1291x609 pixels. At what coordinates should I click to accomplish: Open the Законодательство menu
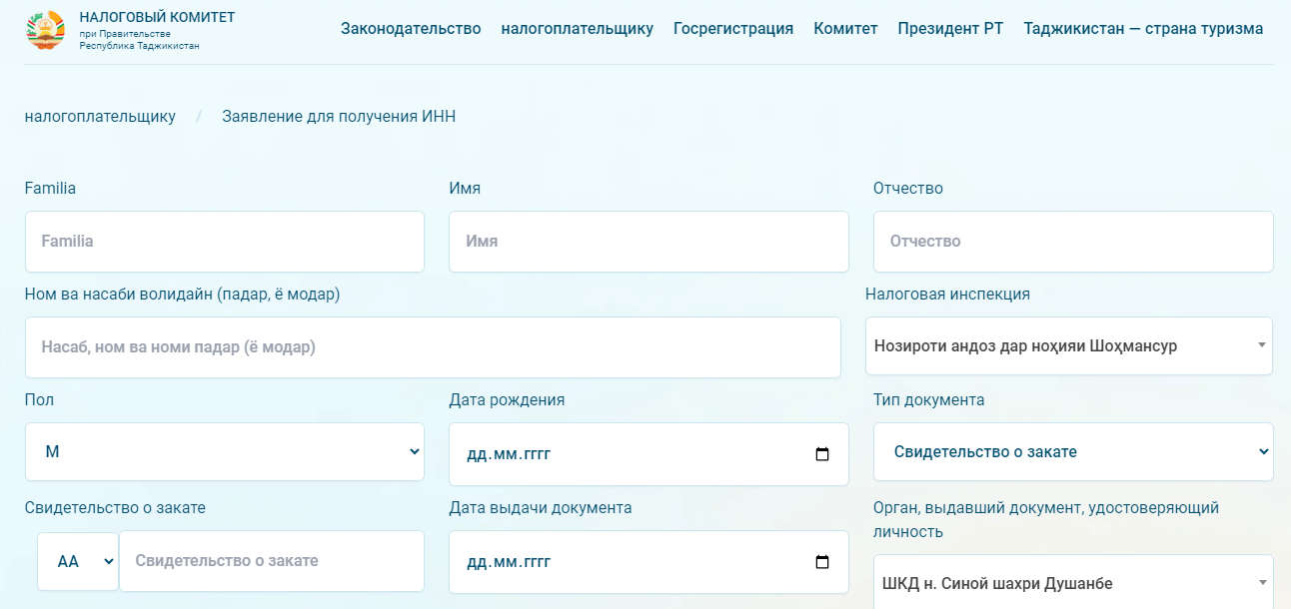point(411,29)
